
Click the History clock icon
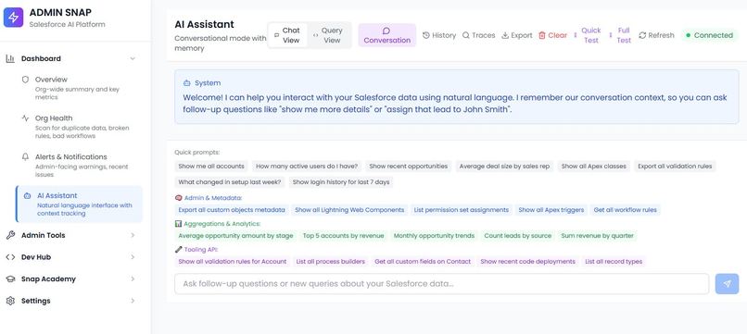pos(426,35)
